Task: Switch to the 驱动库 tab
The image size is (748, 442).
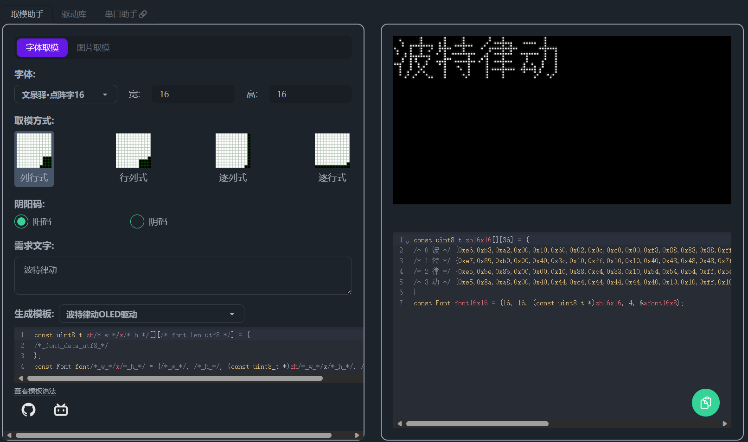Action: [x=74, y=14]
